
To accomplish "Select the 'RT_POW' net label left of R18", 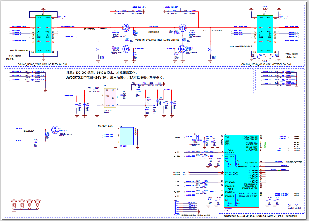I will pyautogui.click(x=18, y=141).
